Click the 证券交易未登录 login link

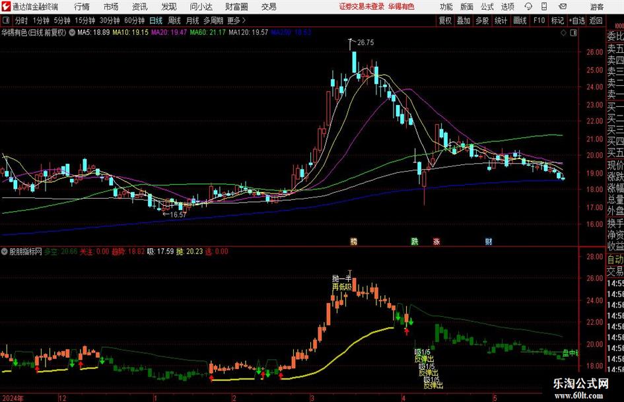pos(362,7)
